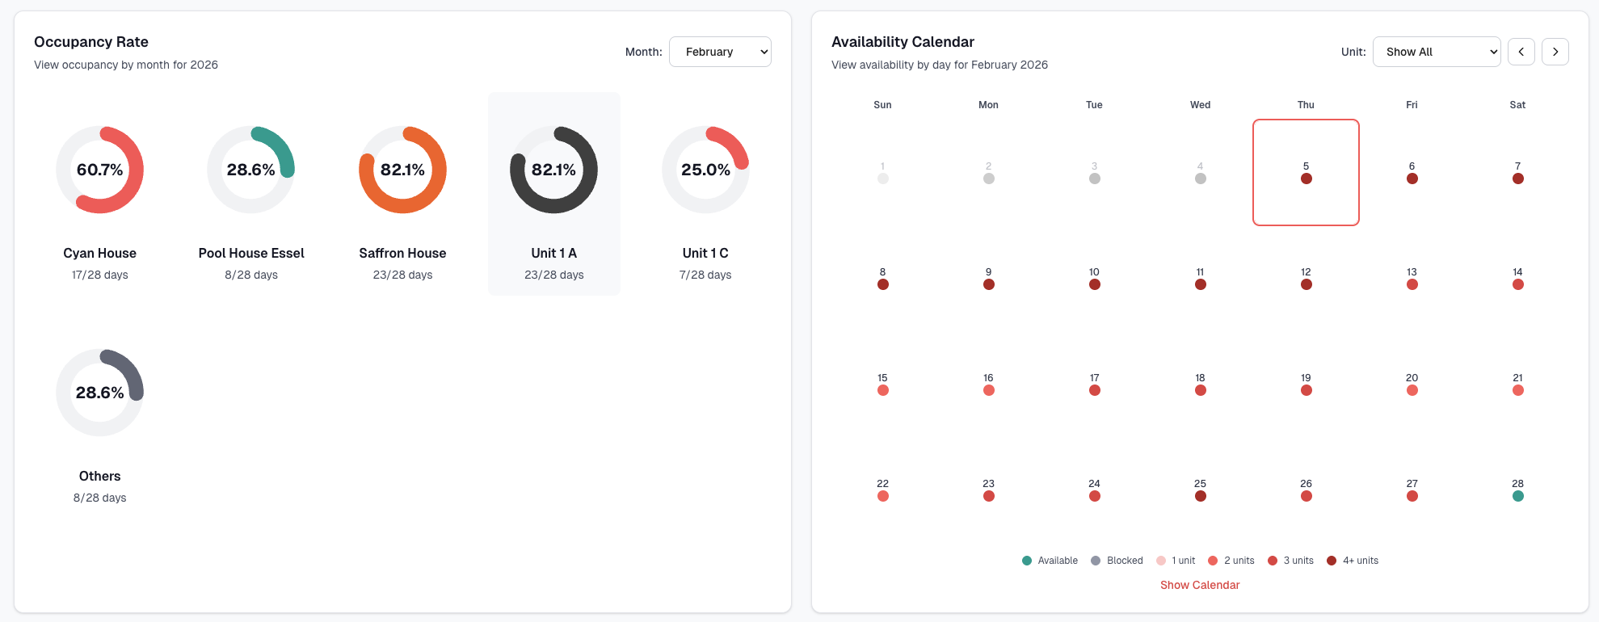Image resolution: width=1599 pixels, height=622 pixels.
Task: Open the Month dropdown showing February
Action: coord(720,52)
